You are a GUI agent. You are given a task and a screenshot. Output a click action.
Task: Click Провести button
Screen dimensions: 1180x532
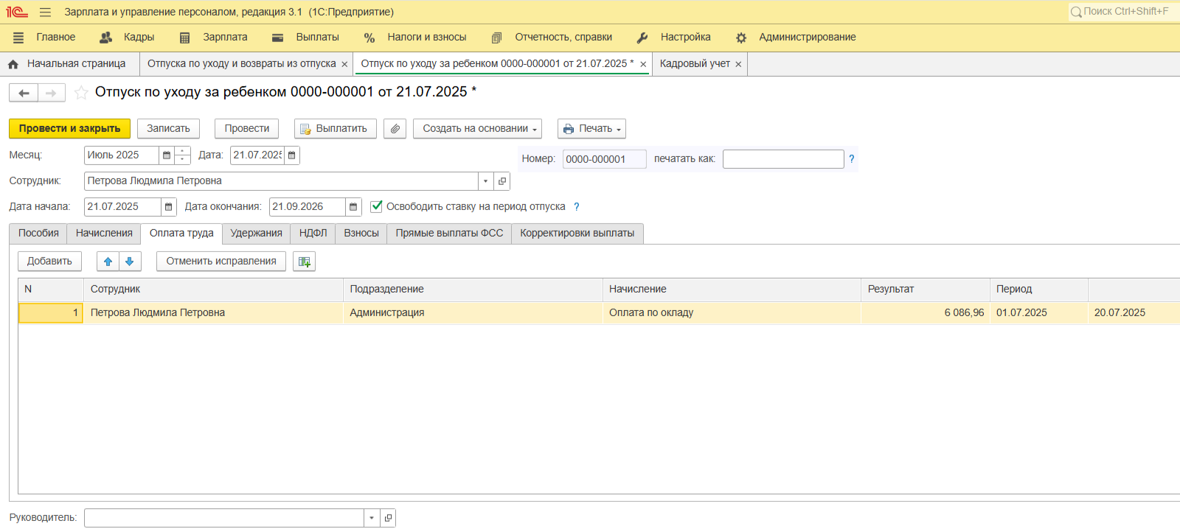coord(247,129)
